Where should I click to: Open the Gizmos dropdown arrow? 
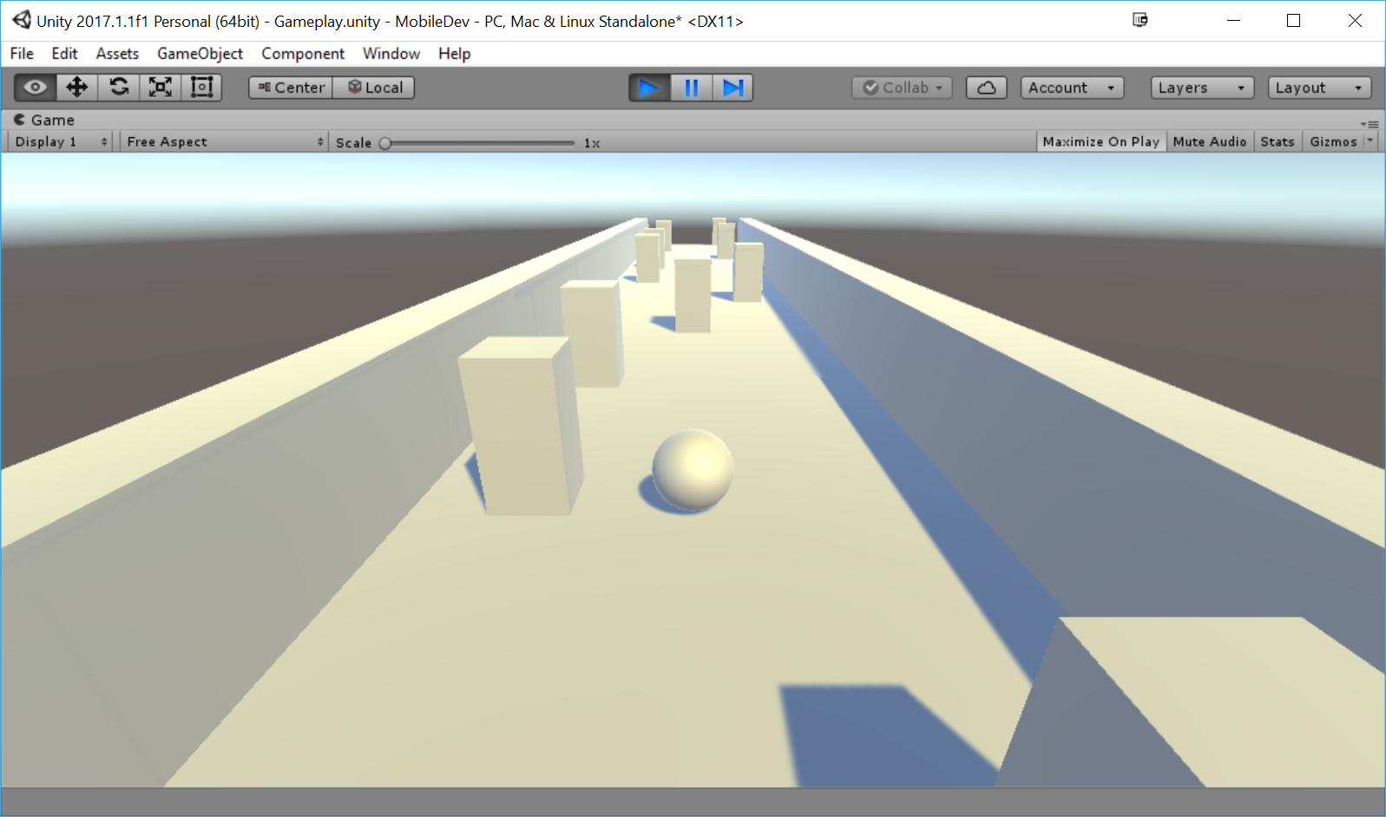click(x=1370, y=141)
